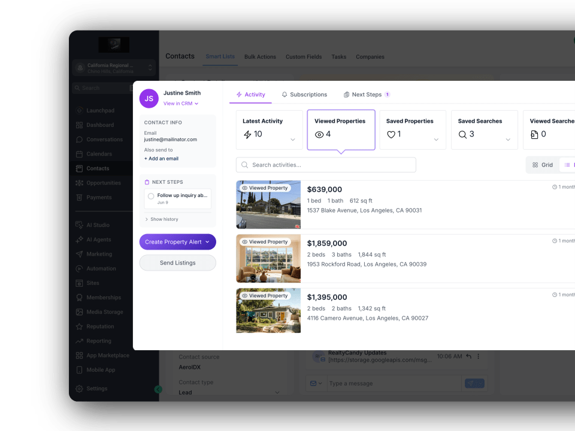Open the Companies tab
Viewport: 575px width, 431px height.
[370, 57]
